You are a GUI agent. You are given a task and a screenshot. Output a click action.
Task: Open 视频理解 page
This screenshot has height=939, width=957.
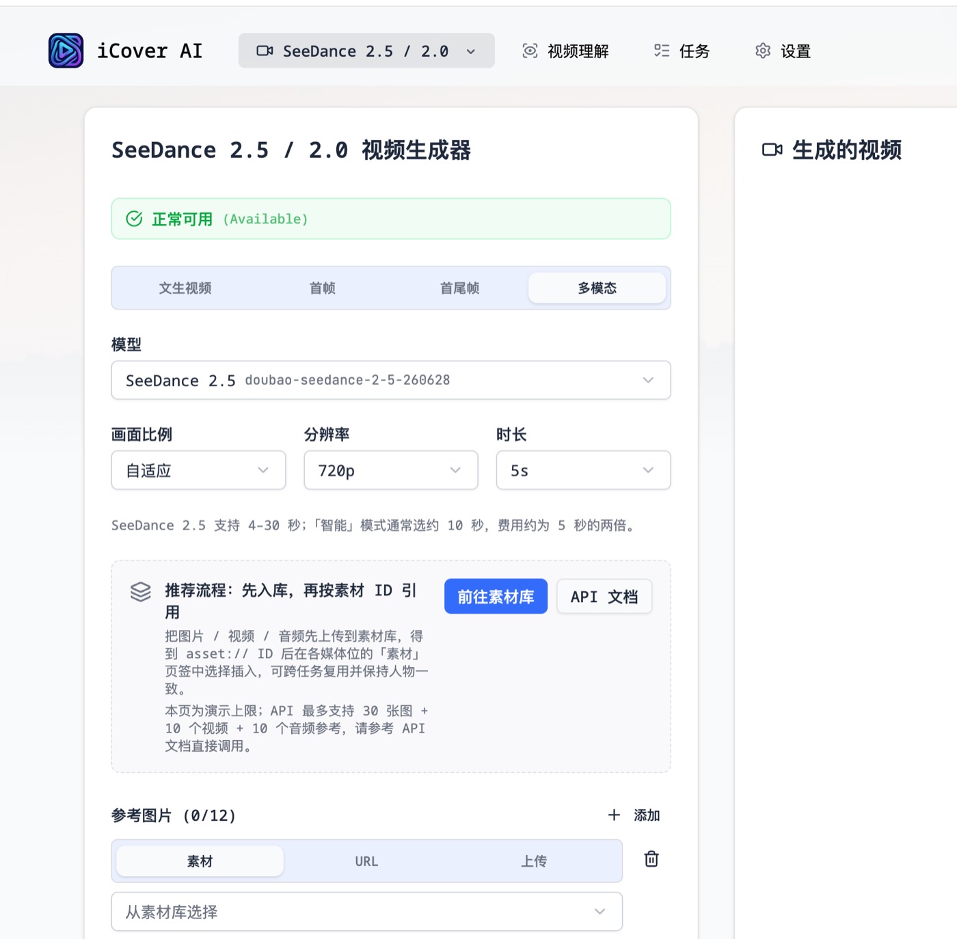click(565, 51)
